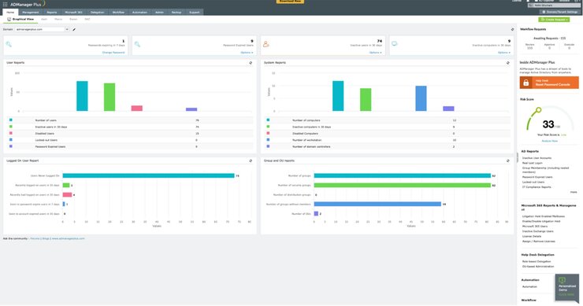The height and width of the screenshot is (306, 583).
Task: Click the magnifier icon on Passwords expiring card
Action: (9, 44)
